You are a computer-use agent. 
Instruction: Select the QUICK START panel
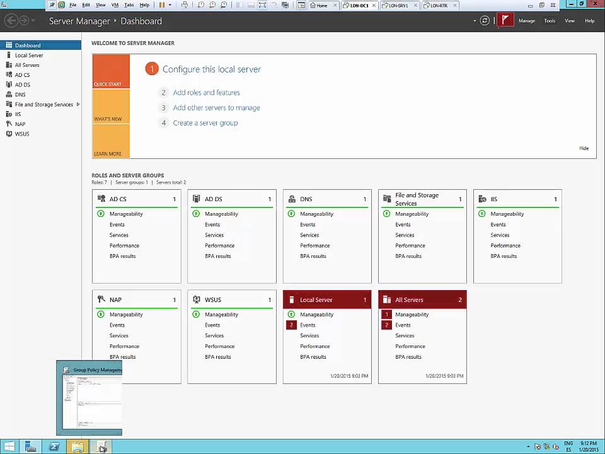pyautogui.click(x=111, y=71)
